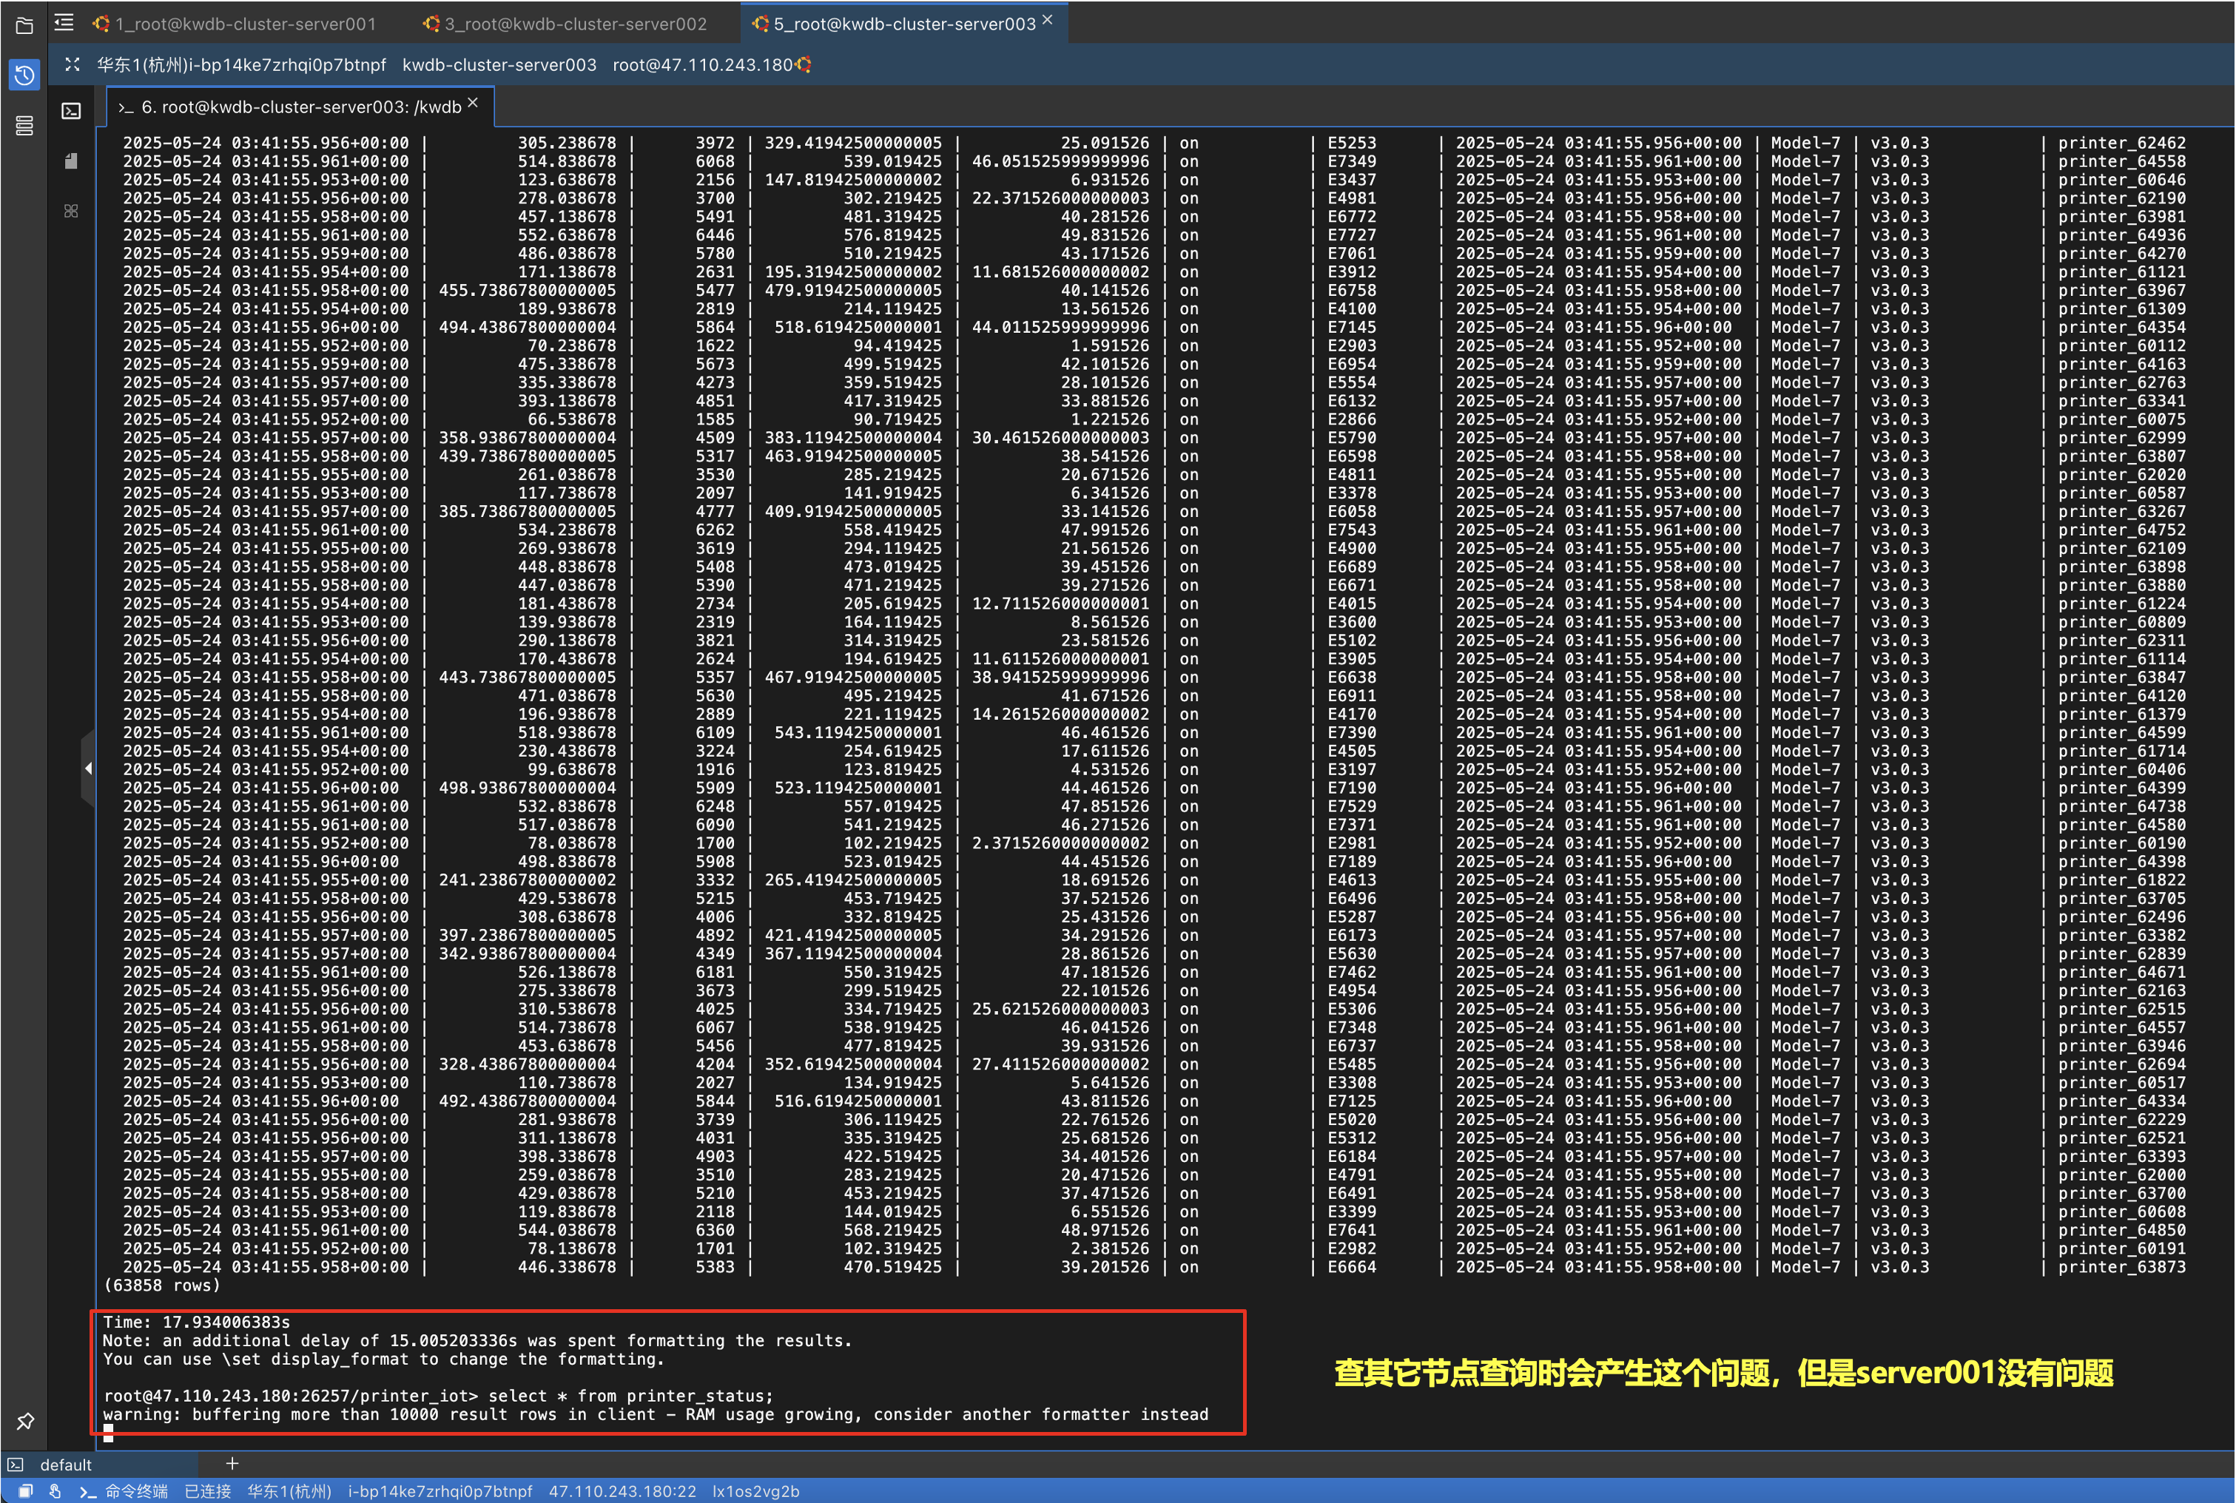Click the touch hand icon in status bar
Screen dimensions: 2236x1503
[55, 1491]
